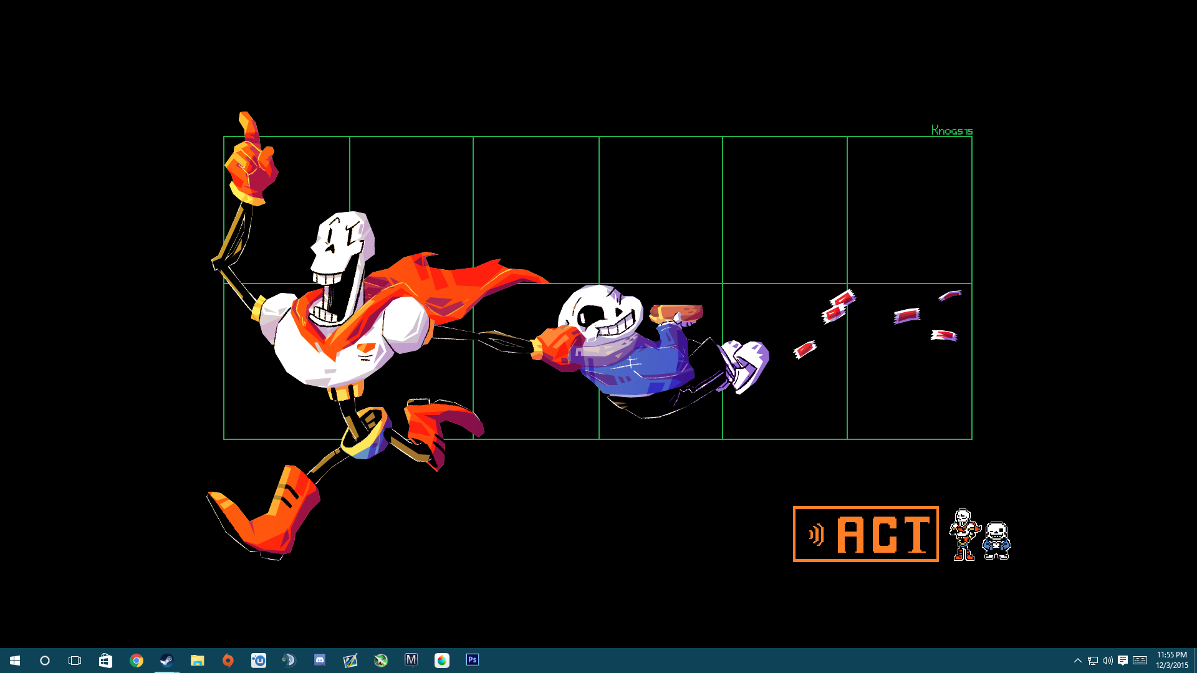Open the paper-and-pen app icon
1197x673 pixels.
click(x=350, y=661)
